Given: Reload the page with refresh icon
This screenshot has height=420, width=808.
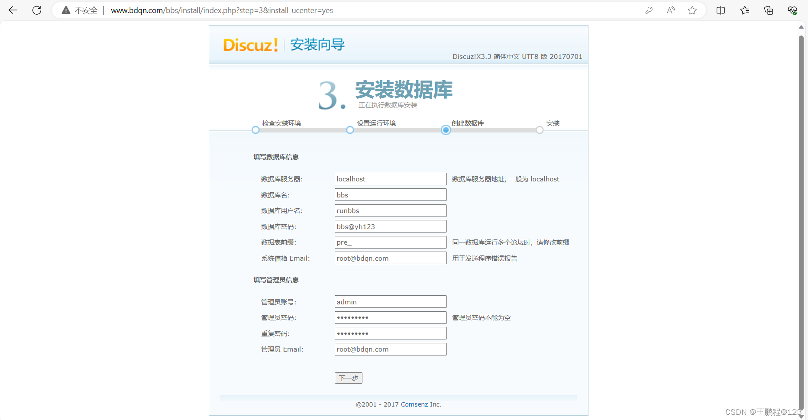Looking at the screenshot, I should [x=37, y=10].
